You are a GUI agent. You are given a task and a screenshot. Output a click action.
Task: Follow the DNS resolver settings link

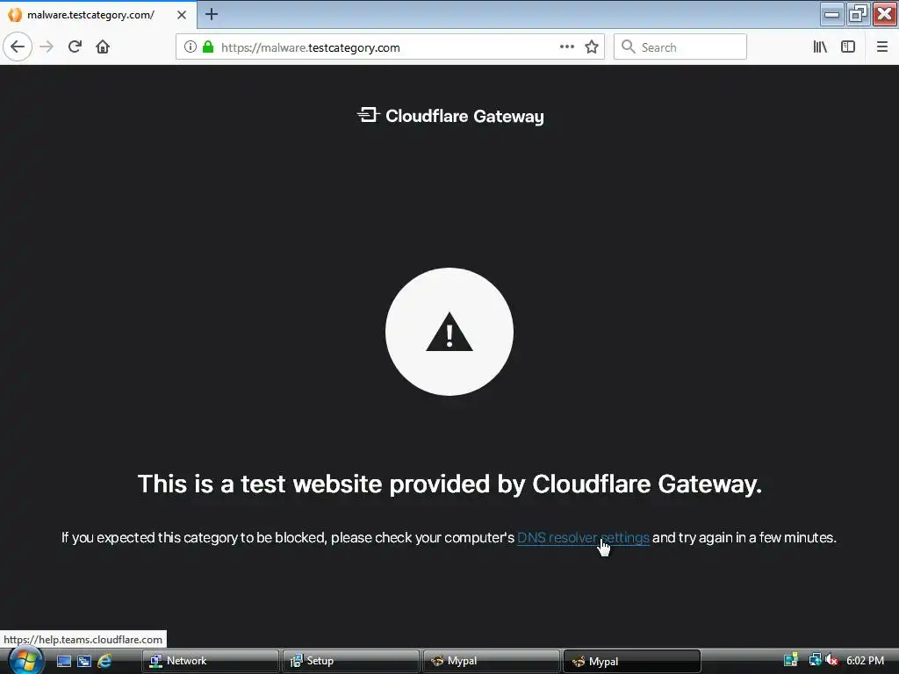tap(583, 538)
